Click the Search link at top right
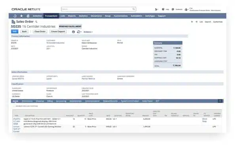The image size is (235, 145). [208, 22]
